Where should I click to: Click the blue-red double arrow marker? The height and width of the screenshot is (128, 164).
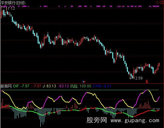84,82
